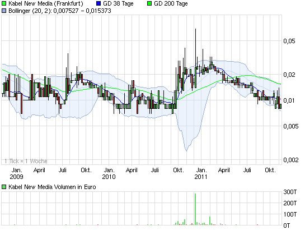Click the 0,05 price axis label

point(289,41)
